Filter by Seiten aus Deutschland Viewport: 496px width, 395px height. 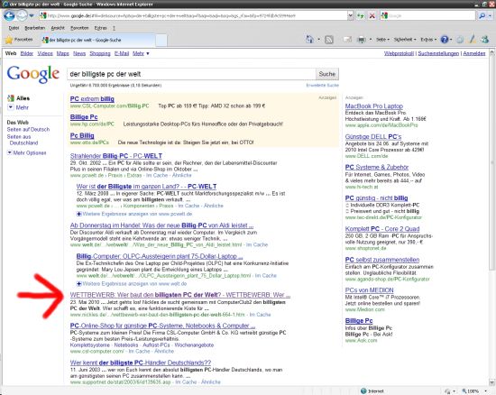pos(23,140)
